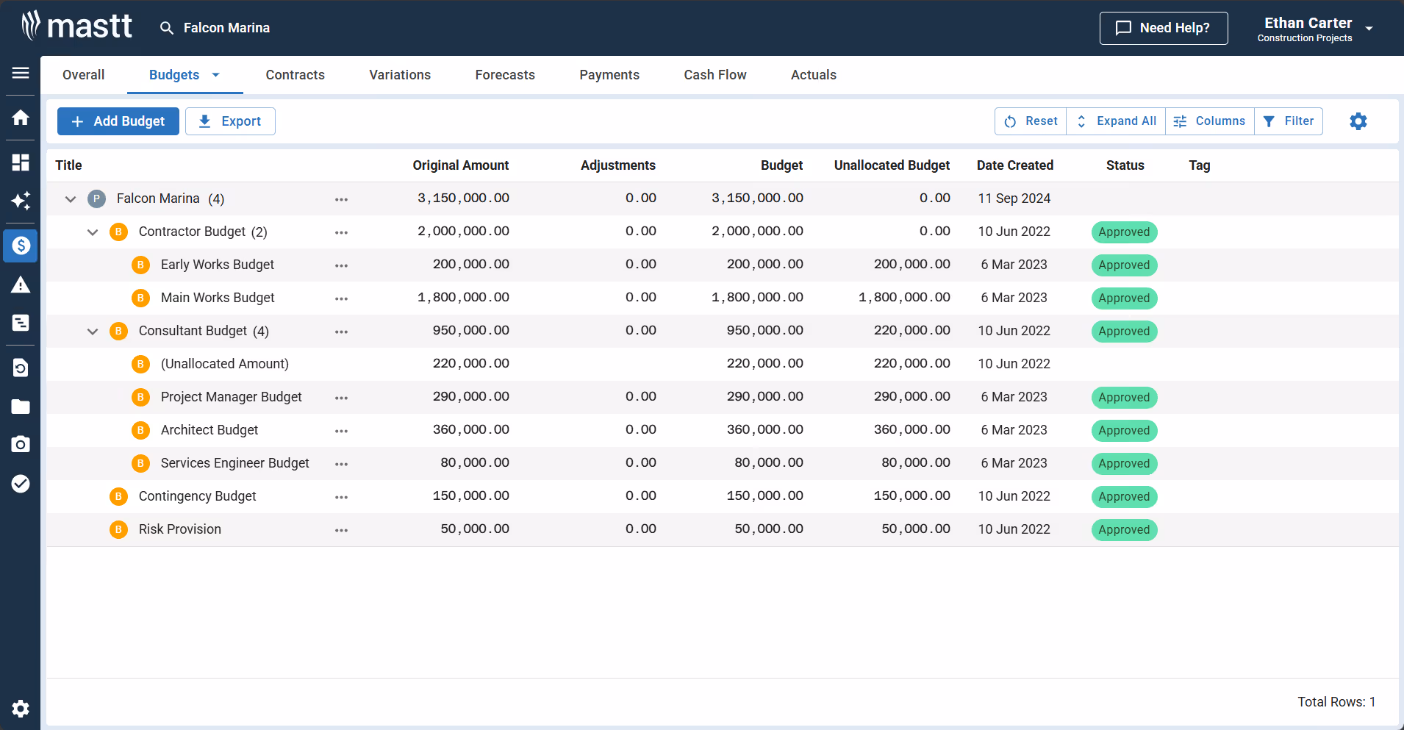Open the Documents folder icon in sidebar
Viewport: 1404px width, 730px height.
[20, 407]
